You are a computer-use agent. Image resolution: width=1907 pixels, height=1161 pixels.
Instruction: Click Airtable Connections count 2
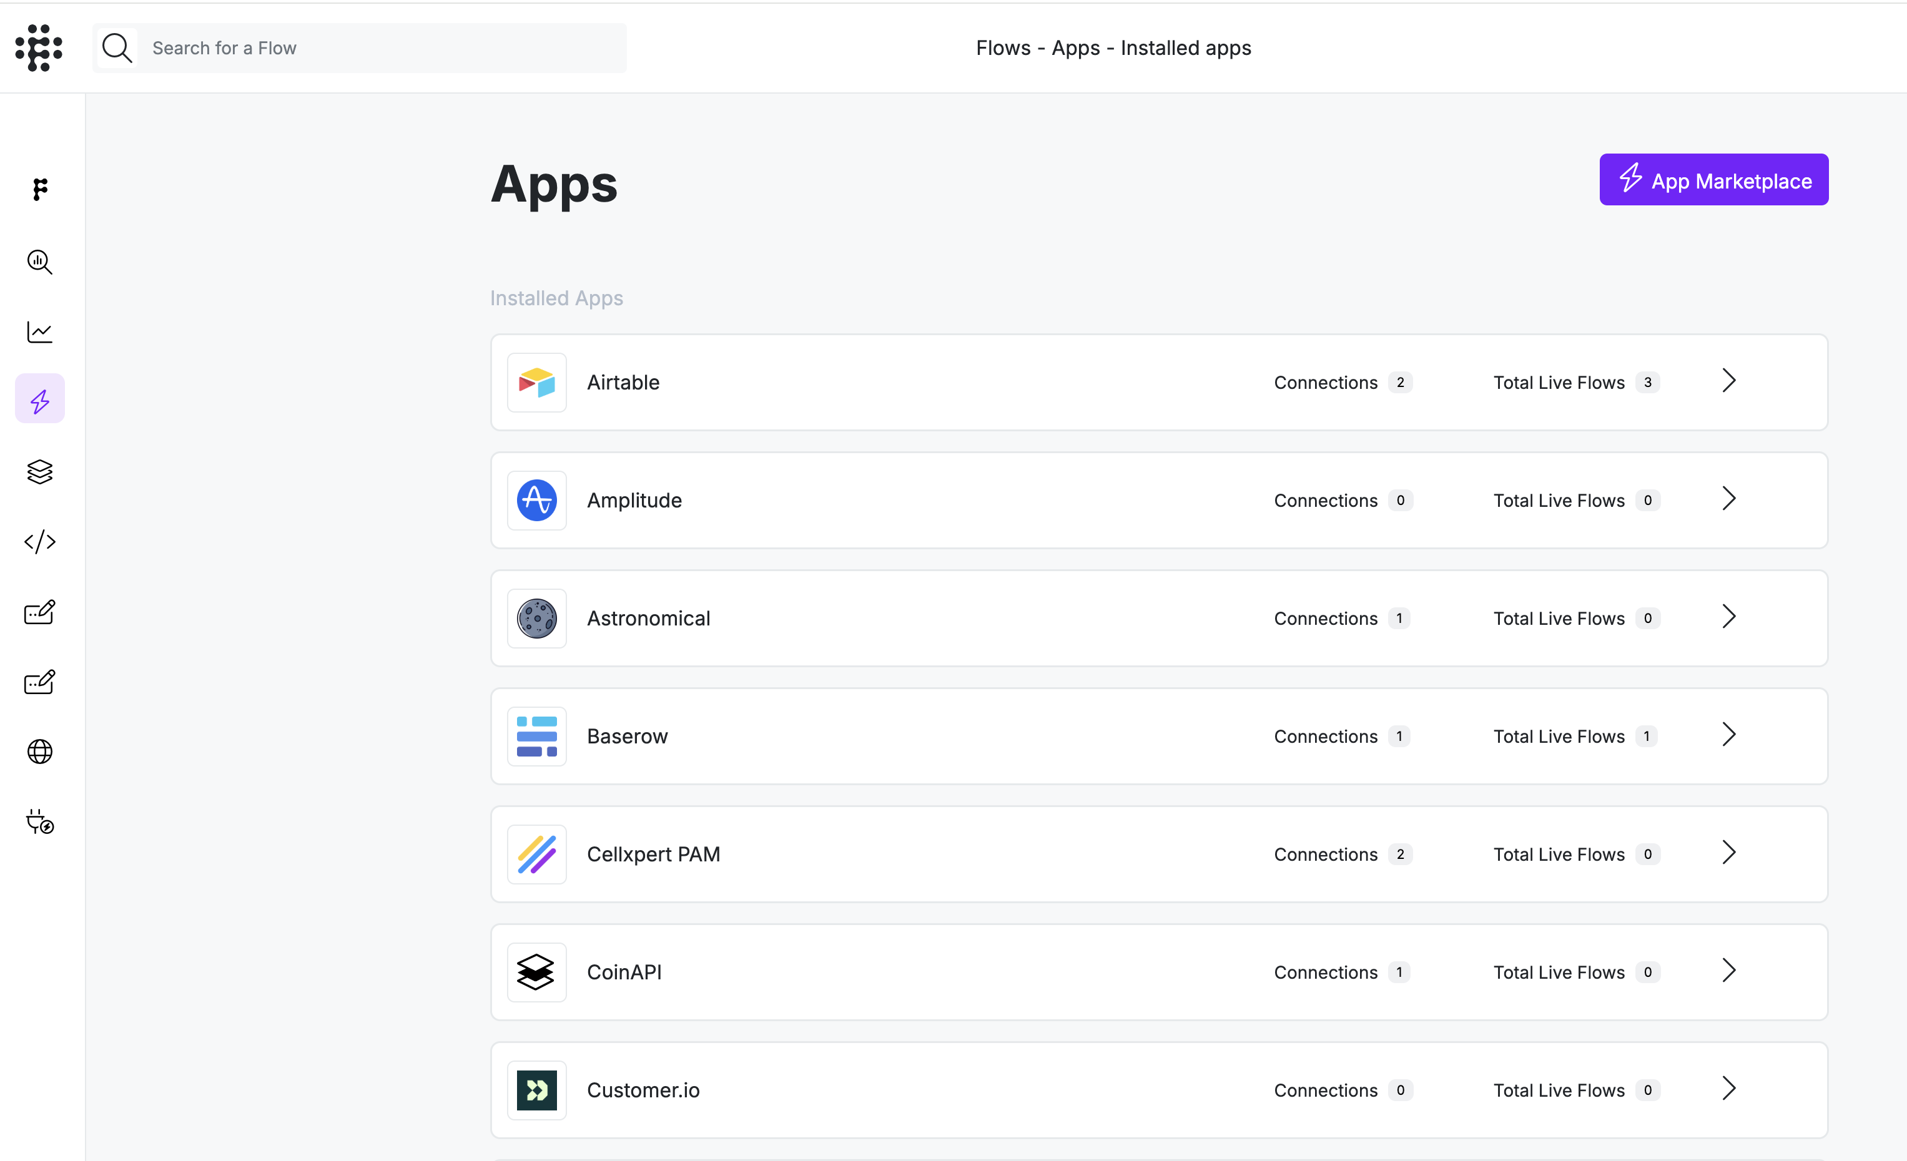coord(1400,383)
